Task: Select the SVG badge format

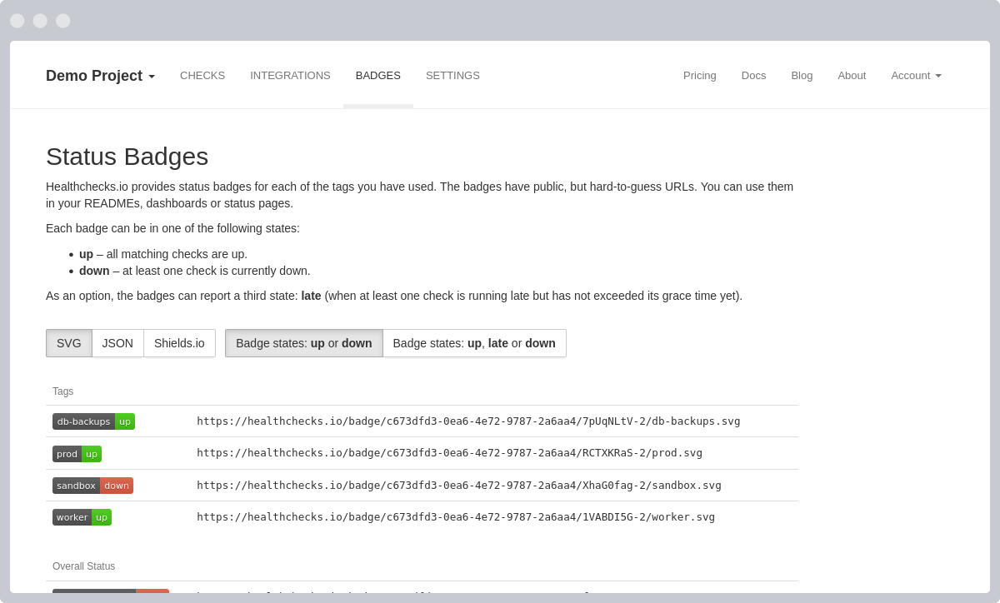Action: tap(68, 343)
